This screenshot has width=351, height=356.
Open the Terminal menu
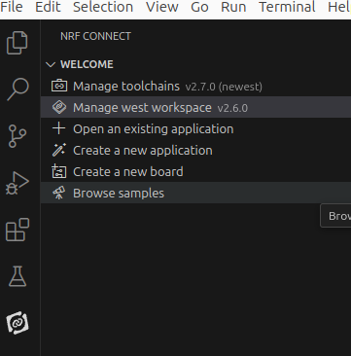(287, 7)
